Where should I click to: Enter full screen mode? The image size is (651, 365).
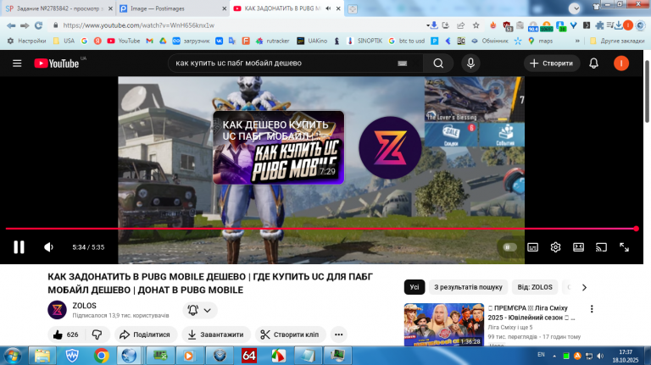(624, 247)
